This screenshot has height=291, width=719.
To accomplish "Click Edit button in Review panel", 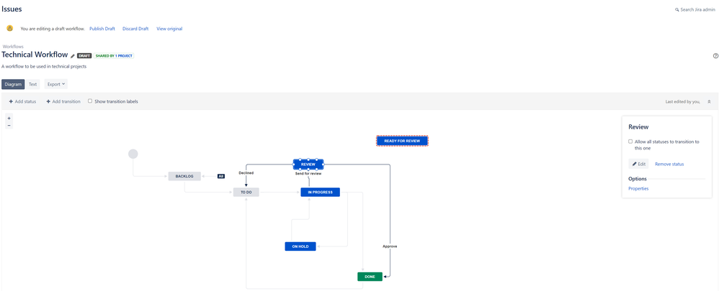I will (x=638, y=164).
